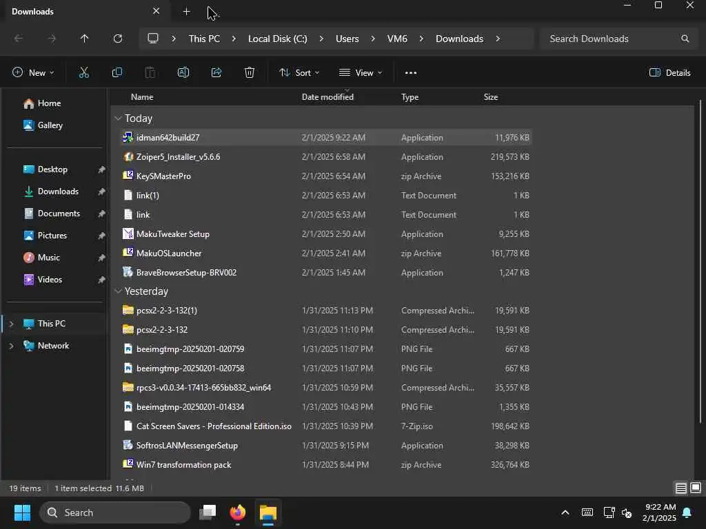This screenshot has width=706, height=529.
Task: Open the notification bell icon
Action: pos(687,512)
